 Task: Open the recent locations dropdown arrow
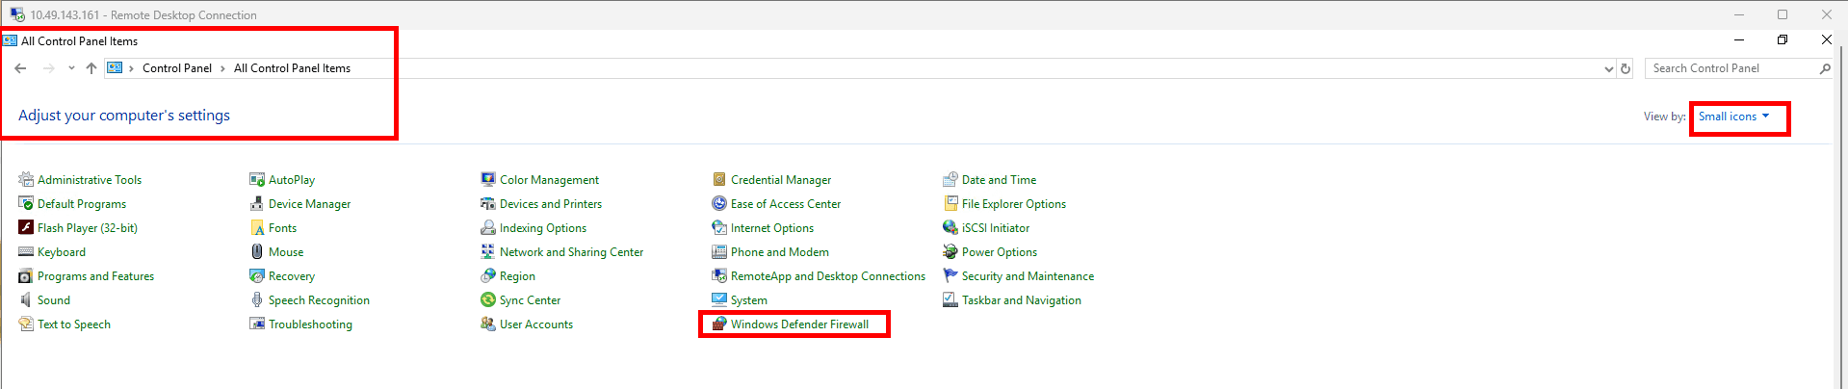point(71,68)
